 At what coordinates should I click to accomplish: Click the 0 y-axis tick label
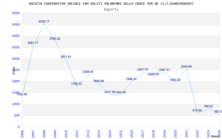coord(19,127)
